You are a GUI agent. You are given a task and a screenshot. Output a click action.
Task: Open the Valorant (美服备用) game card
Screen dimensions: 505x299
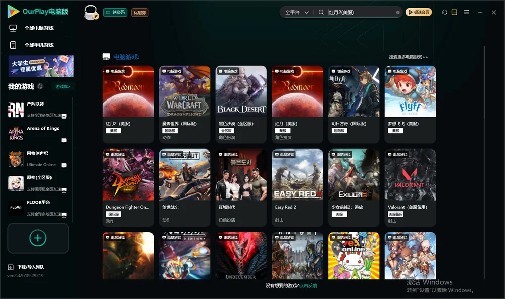coord(410,188)
